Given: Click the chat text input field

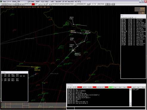Looking at the screenshot, I should point(110,108).
